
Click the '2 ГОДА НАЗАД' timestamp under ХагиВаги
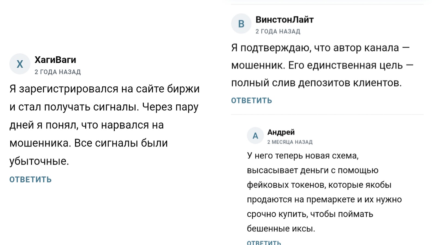point(57,72)
